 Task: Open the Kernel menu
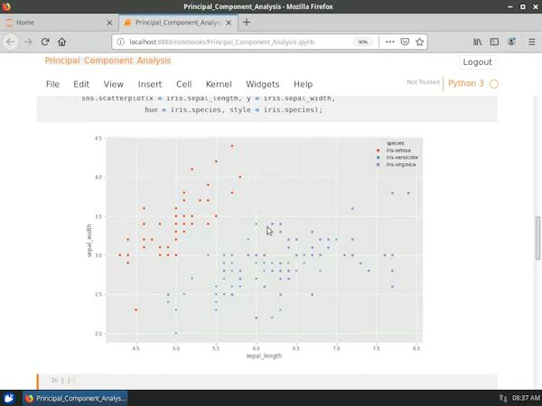(219, 84)
